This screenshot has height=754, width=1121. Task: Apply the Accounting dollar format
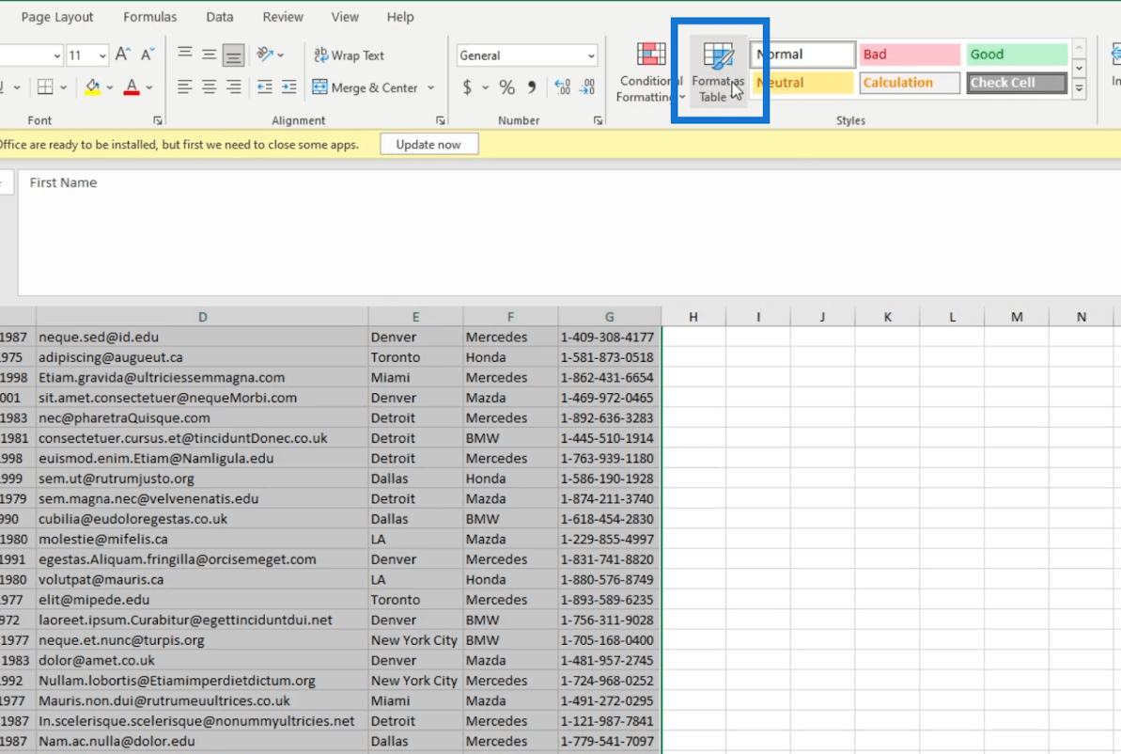point(467,87)
